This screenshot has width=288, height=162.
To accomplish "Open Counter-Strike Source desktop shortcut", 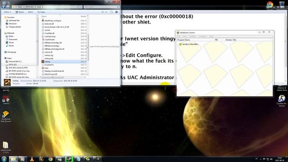I will coord(282,101).
